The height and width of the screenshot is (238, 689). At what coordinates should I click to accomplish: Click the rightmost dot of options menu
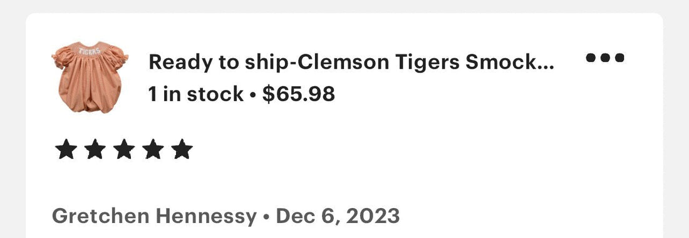619,57
